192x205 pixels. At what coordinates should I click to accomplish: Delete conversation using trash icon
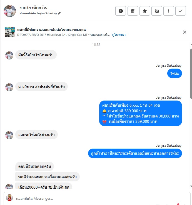[x=133, y=11]
